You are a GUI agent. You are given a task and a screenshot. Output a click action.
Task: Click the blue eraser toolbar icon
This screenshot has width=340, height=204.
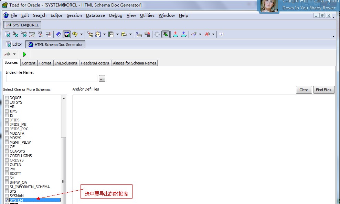coord(59,34)
